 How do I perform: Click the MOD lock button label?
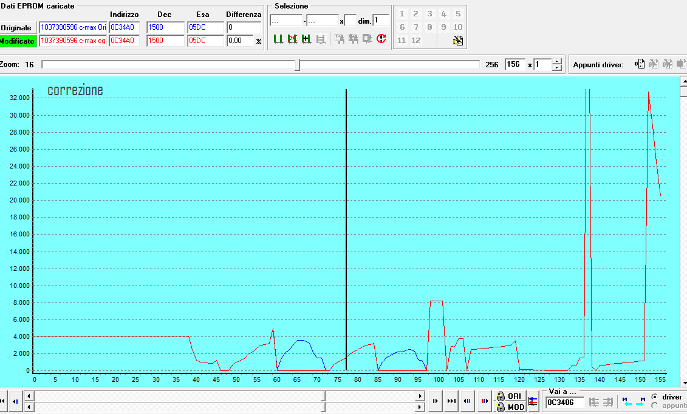pyautogui.click(x=516, y=407)
